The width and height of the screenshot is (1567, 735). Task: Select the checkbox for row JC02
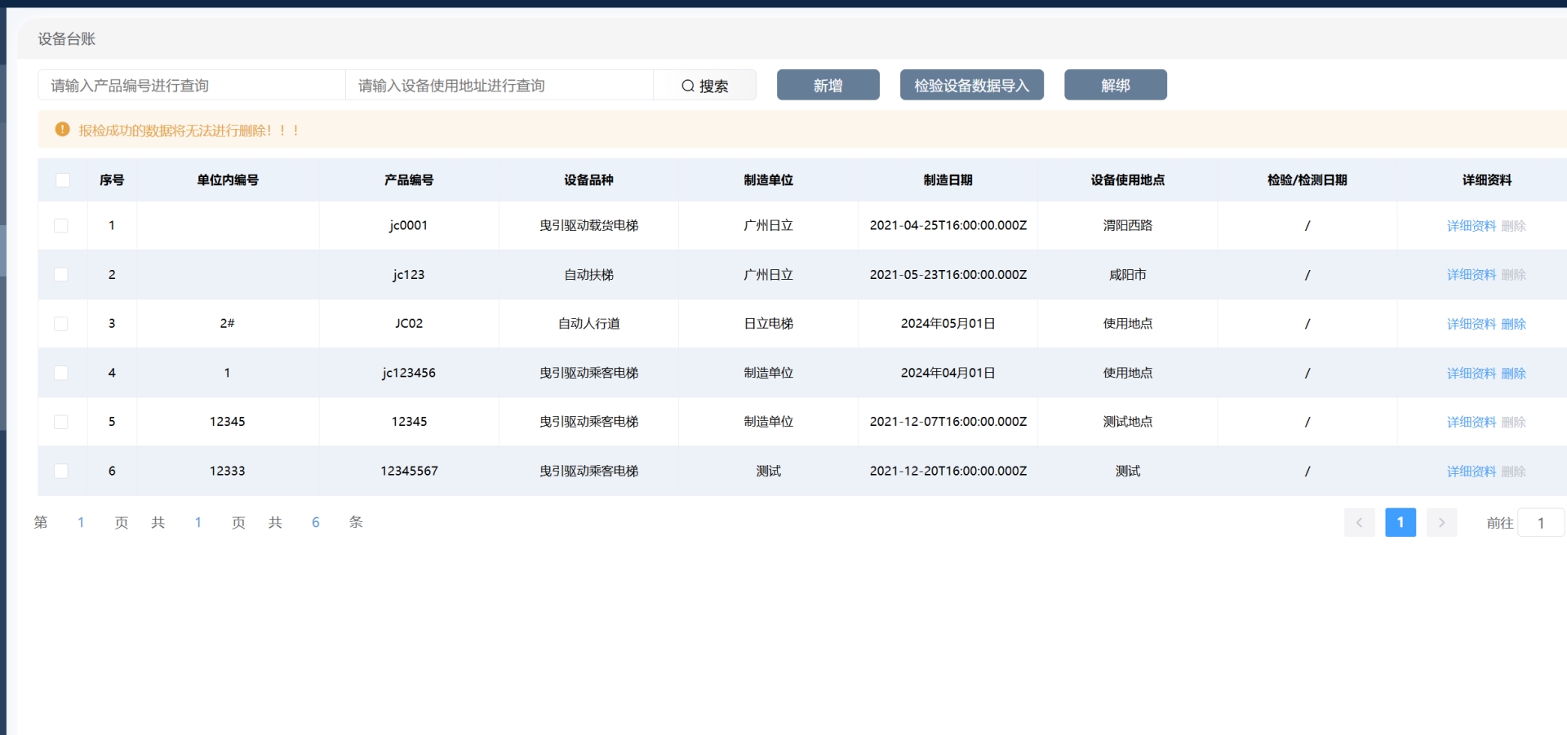tap(61, 324)
